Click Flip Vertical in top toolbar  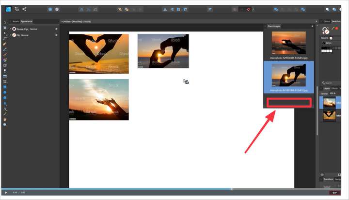[172, 9]
